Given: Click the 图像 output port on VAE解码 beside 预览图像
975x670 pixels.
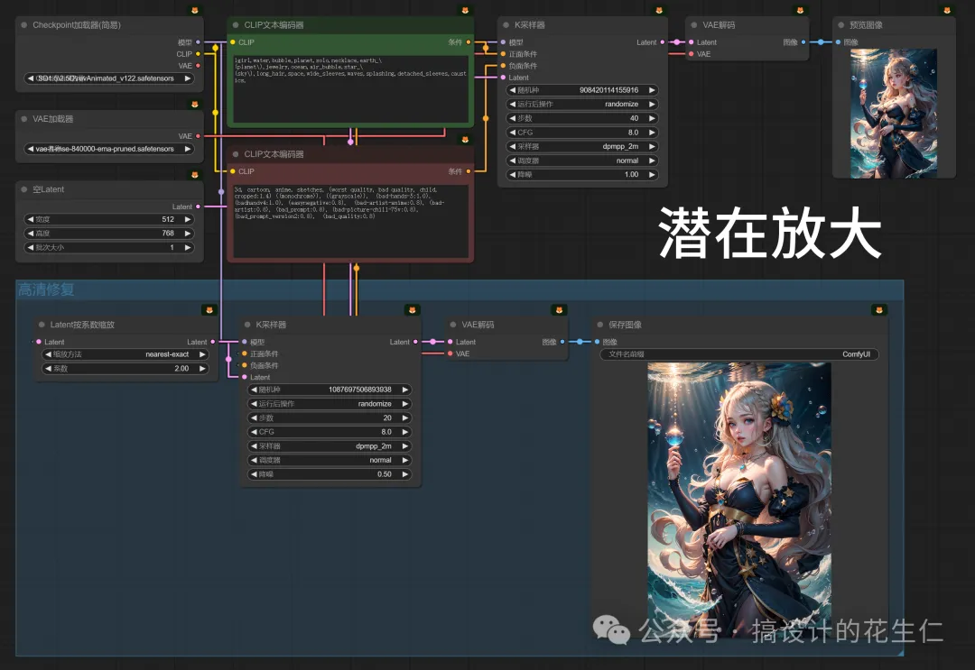Looking at the screenshot, I should pyautogui.click(x=803, y=42).
